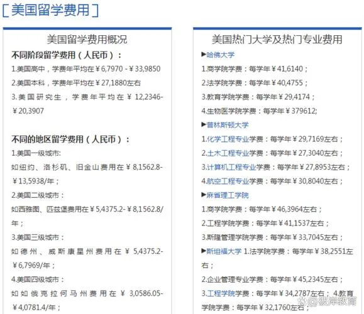
Task: Click the 2.美国本科 ¥27,1880左右 line
Action: point(76,83)
